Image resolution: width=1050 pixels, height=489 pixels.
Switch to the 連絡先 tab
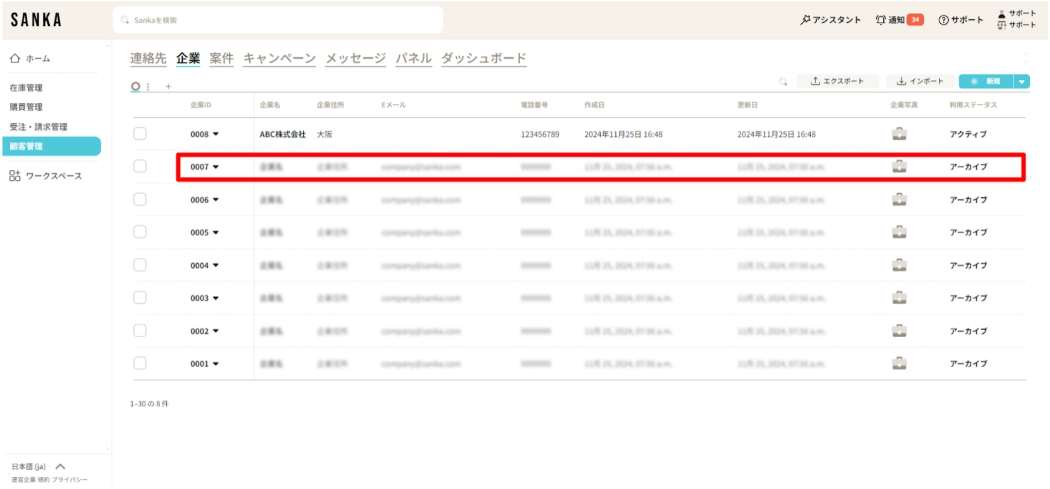point(148,59)
